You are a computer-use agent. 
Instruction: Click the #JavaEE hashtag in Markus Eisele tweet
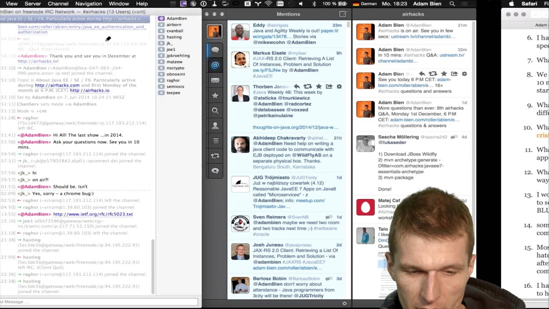pyautogui.click(x=262, y=76)
